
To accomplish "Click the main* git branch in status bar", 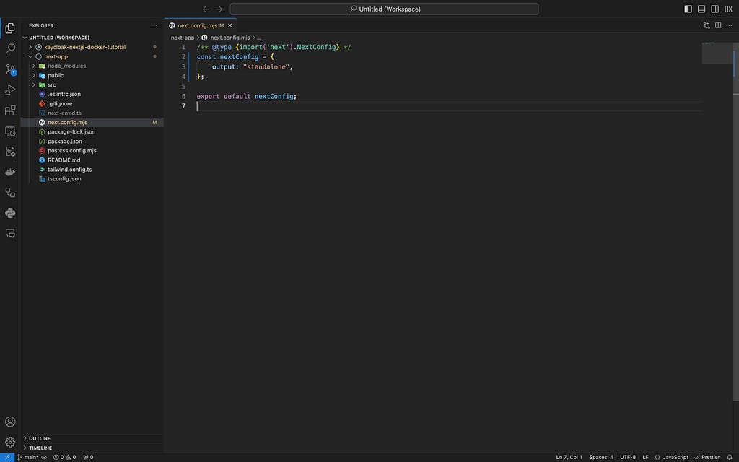I will click(x=28, y=457).
